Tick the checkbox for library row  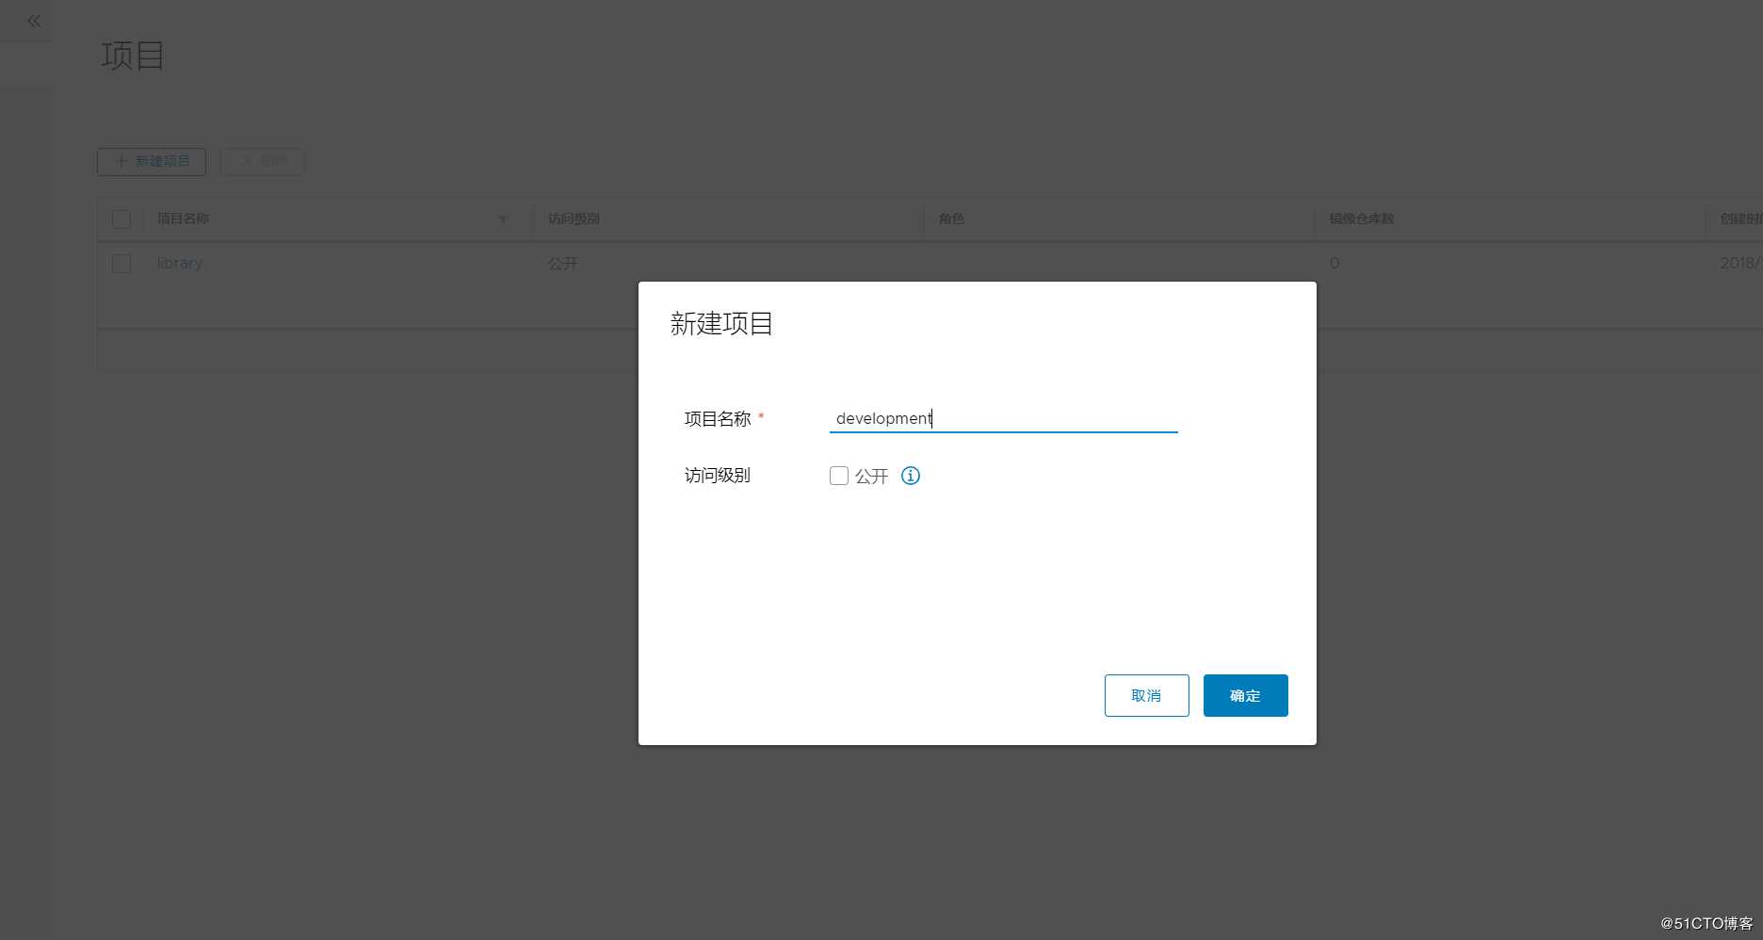tap(121, 264)
